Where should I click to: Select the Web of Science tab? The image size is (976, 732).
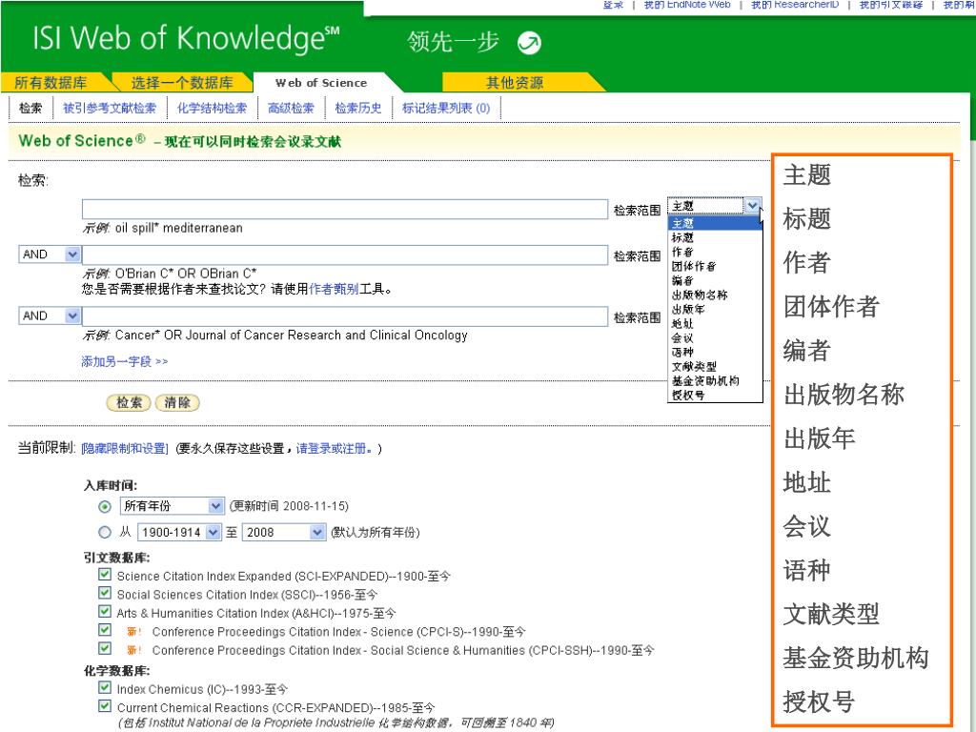[321, 83]
